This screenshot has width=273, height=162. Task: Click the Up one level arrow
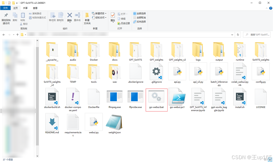pyautogui.click(x=17, y=35)
